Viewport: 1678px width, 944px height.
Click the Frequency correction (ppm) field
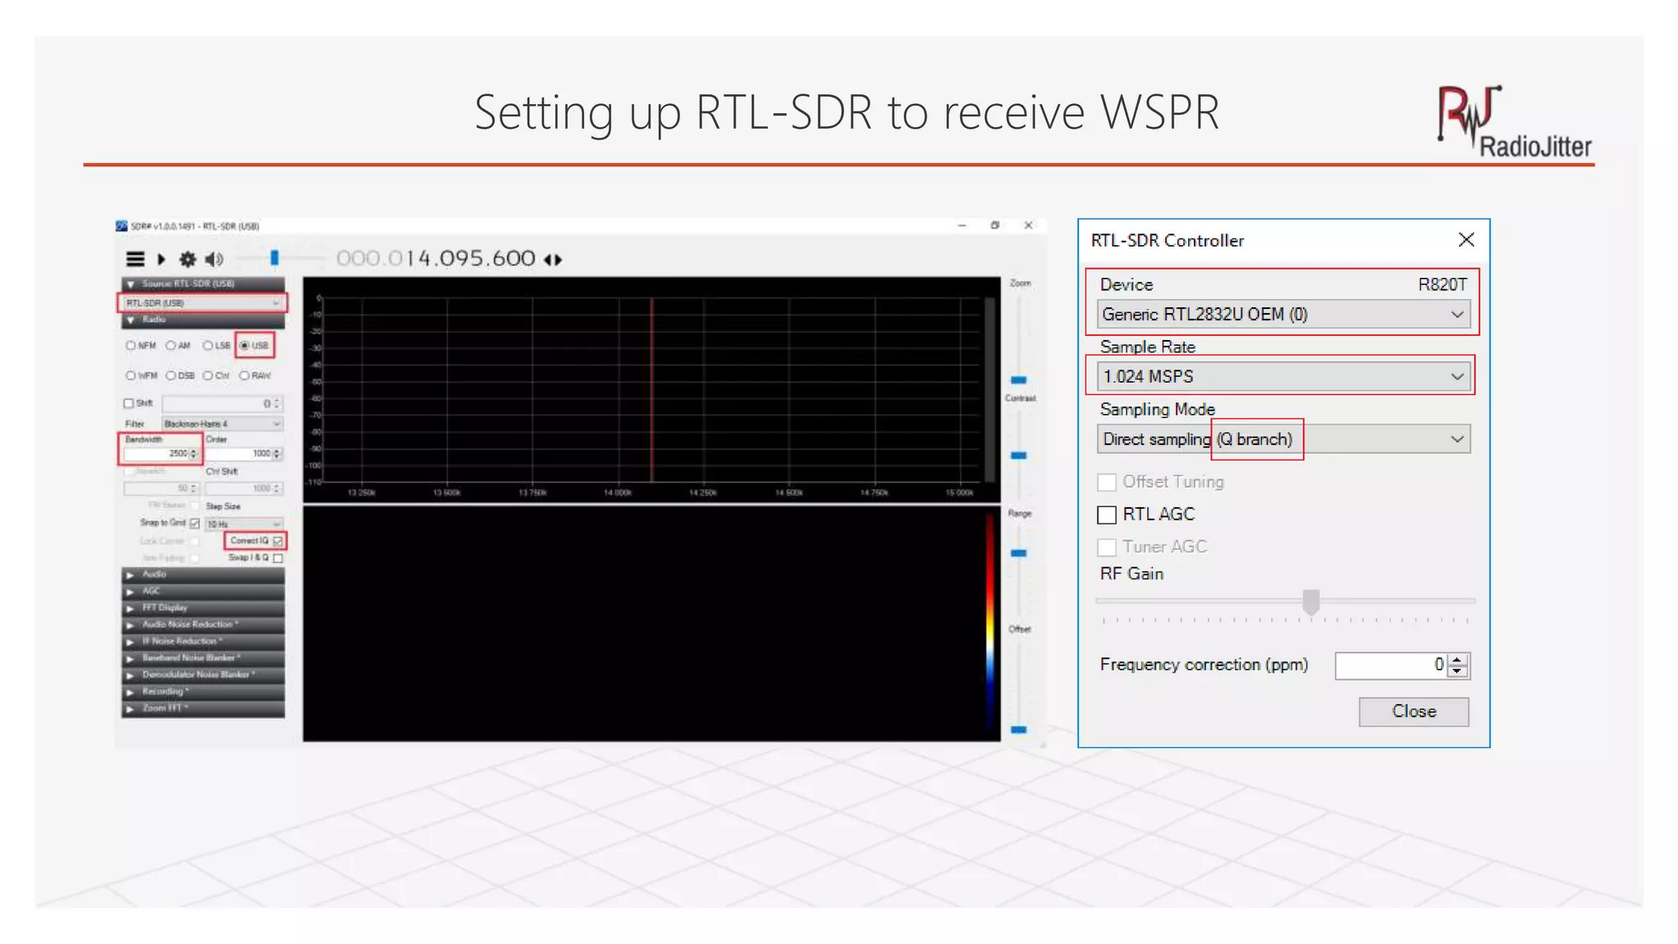coord(1391,665)
